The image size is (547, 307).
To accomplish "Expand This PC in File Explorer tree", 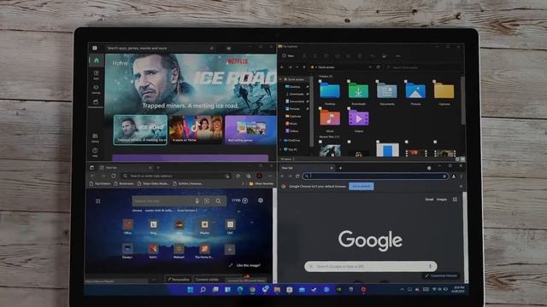I will (x=281, y=149).
